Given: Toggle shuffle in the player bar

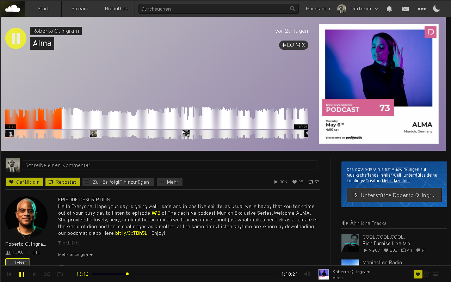Looking at the screenshot, I should 47,274.
